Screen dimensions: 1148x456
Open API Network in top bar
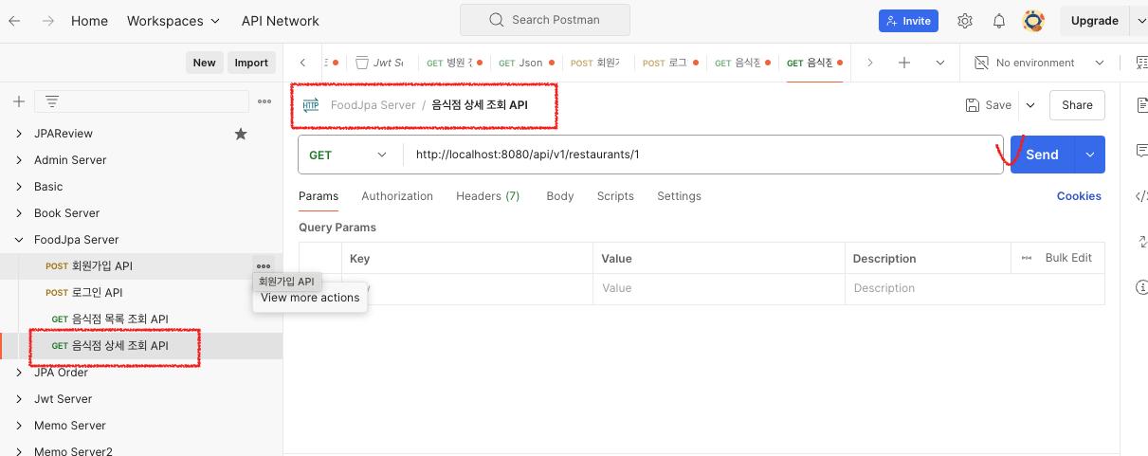tap(281, 20)
